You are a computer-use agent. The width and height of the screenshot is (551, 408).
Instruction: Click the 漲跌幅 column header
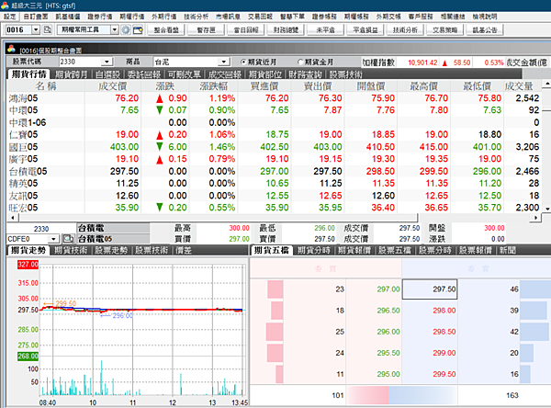(214, 86)
